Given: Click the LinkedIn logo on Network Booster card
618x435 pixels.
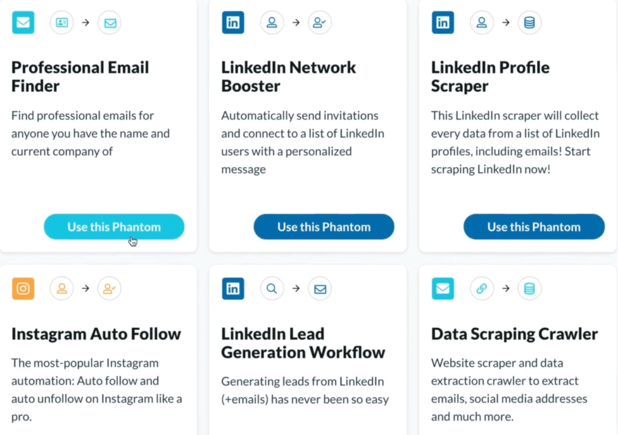Looking at the screenshot, I should point(233,22).
